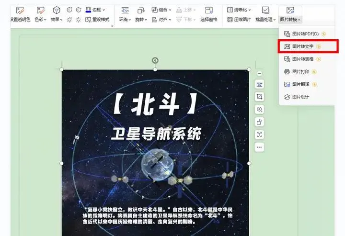Open the more options (…) floating button
Viewport: 345px width, 236px height.
pos(259,147)
